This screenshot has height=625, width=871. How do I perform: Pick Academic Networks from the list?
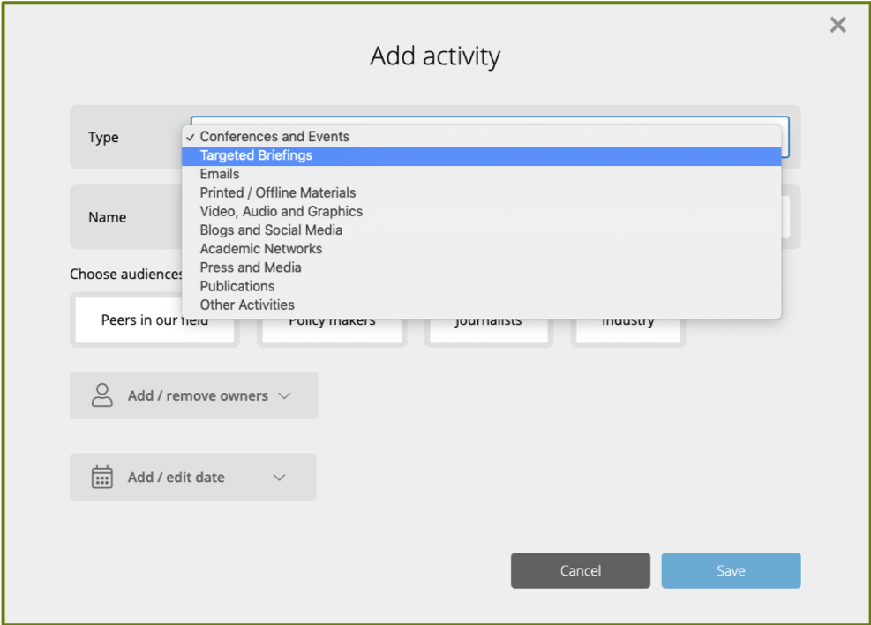260,249
